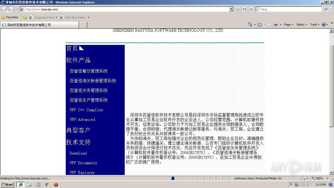Screen dimensions: 334x188
Task: Click the 3:19 PM system clock
Action: coord(320,185)
